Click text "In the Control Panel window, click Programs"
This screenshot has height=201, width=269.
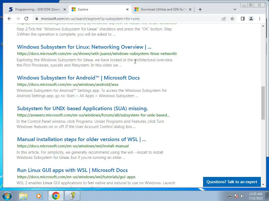[x=55, y=121]
